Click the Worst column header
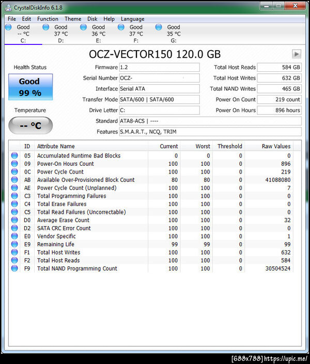The height and width of the screenshot is (364, 310). [196, 146]
